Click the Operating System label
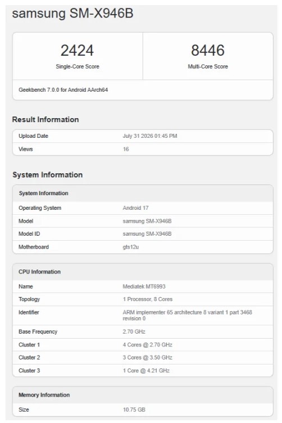The image size is (282, 423). click(x=40, y=208)
